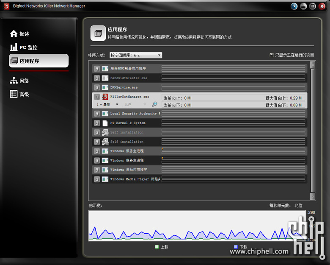Click priority badge of Windows Media Player
This screenshot has height=265, width=330.
pos(97,179)
